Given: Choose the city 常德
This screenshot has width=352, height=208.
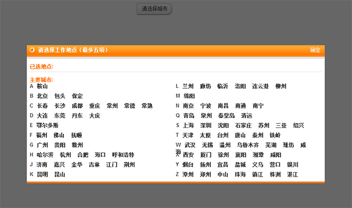Looking at the screenshot, I should click(130, 106).
